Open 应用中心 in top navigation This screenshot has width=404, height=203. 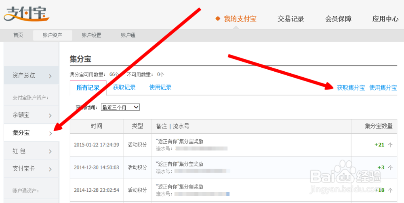385,19
